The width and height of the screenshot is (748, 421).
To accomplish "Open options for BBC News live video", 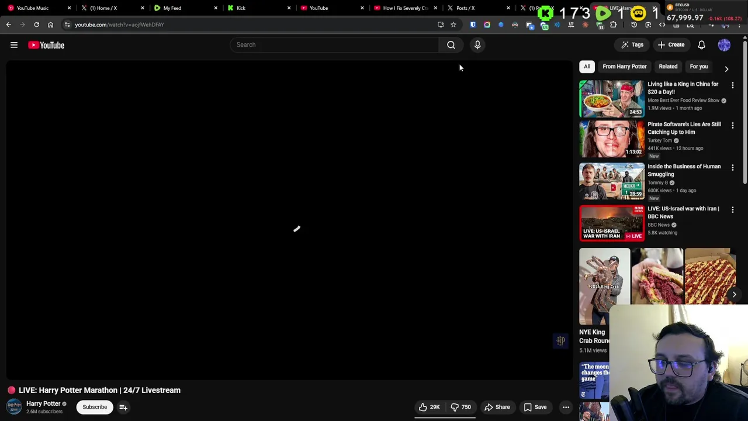I will (733, 210).
